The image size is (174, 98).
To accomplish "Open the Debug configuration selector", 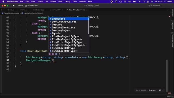I will [x=20, y=5].
